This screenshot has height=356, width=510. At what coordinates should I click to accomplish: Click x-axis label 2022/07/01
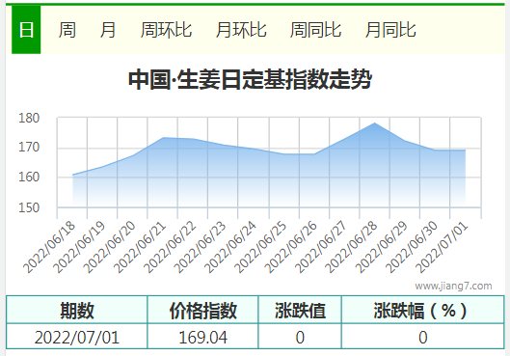tap(443, 248)
